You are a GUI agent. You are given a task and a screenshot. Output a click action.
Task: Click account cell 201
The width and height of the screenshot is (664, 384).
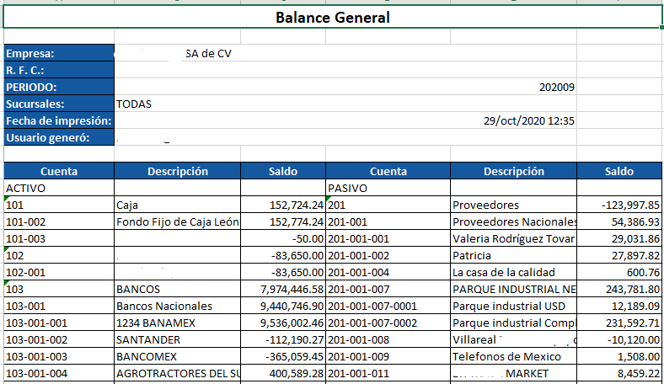(x=388, y=205)
